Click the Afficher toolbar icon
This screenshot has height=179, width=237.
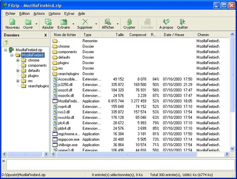(108, 22)
